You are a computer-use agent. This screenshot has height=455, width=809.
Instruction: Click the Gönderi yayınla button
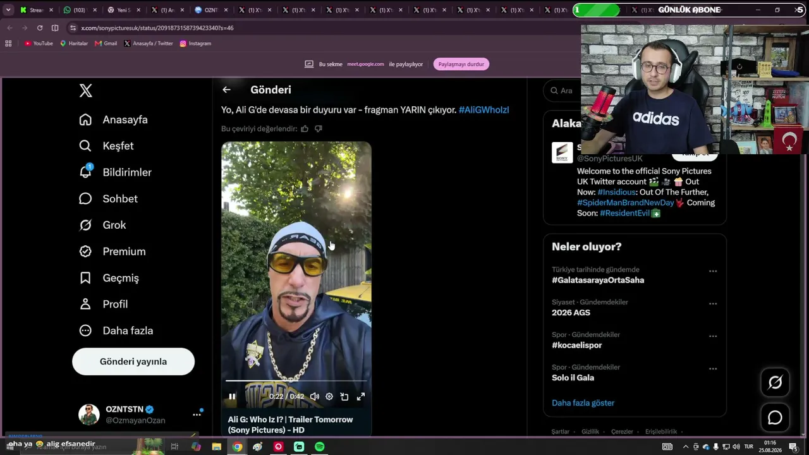[x=133, y=361]
